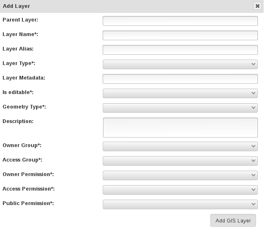Expand the Is editable dropdown

pos(180,93)
